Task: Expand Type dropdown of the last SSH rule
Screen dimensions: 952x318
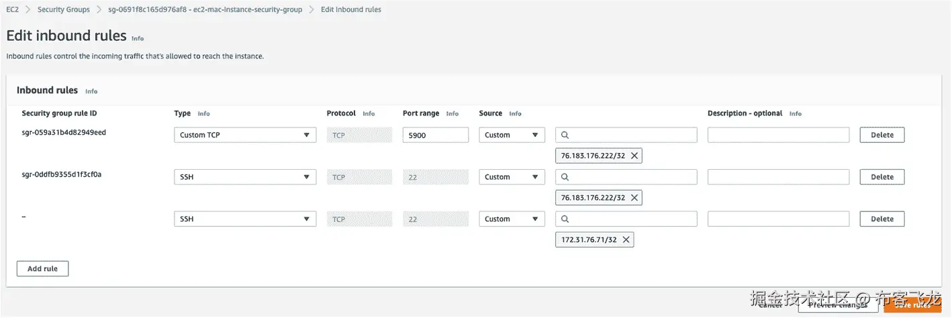Action: (x=245, y=219)
